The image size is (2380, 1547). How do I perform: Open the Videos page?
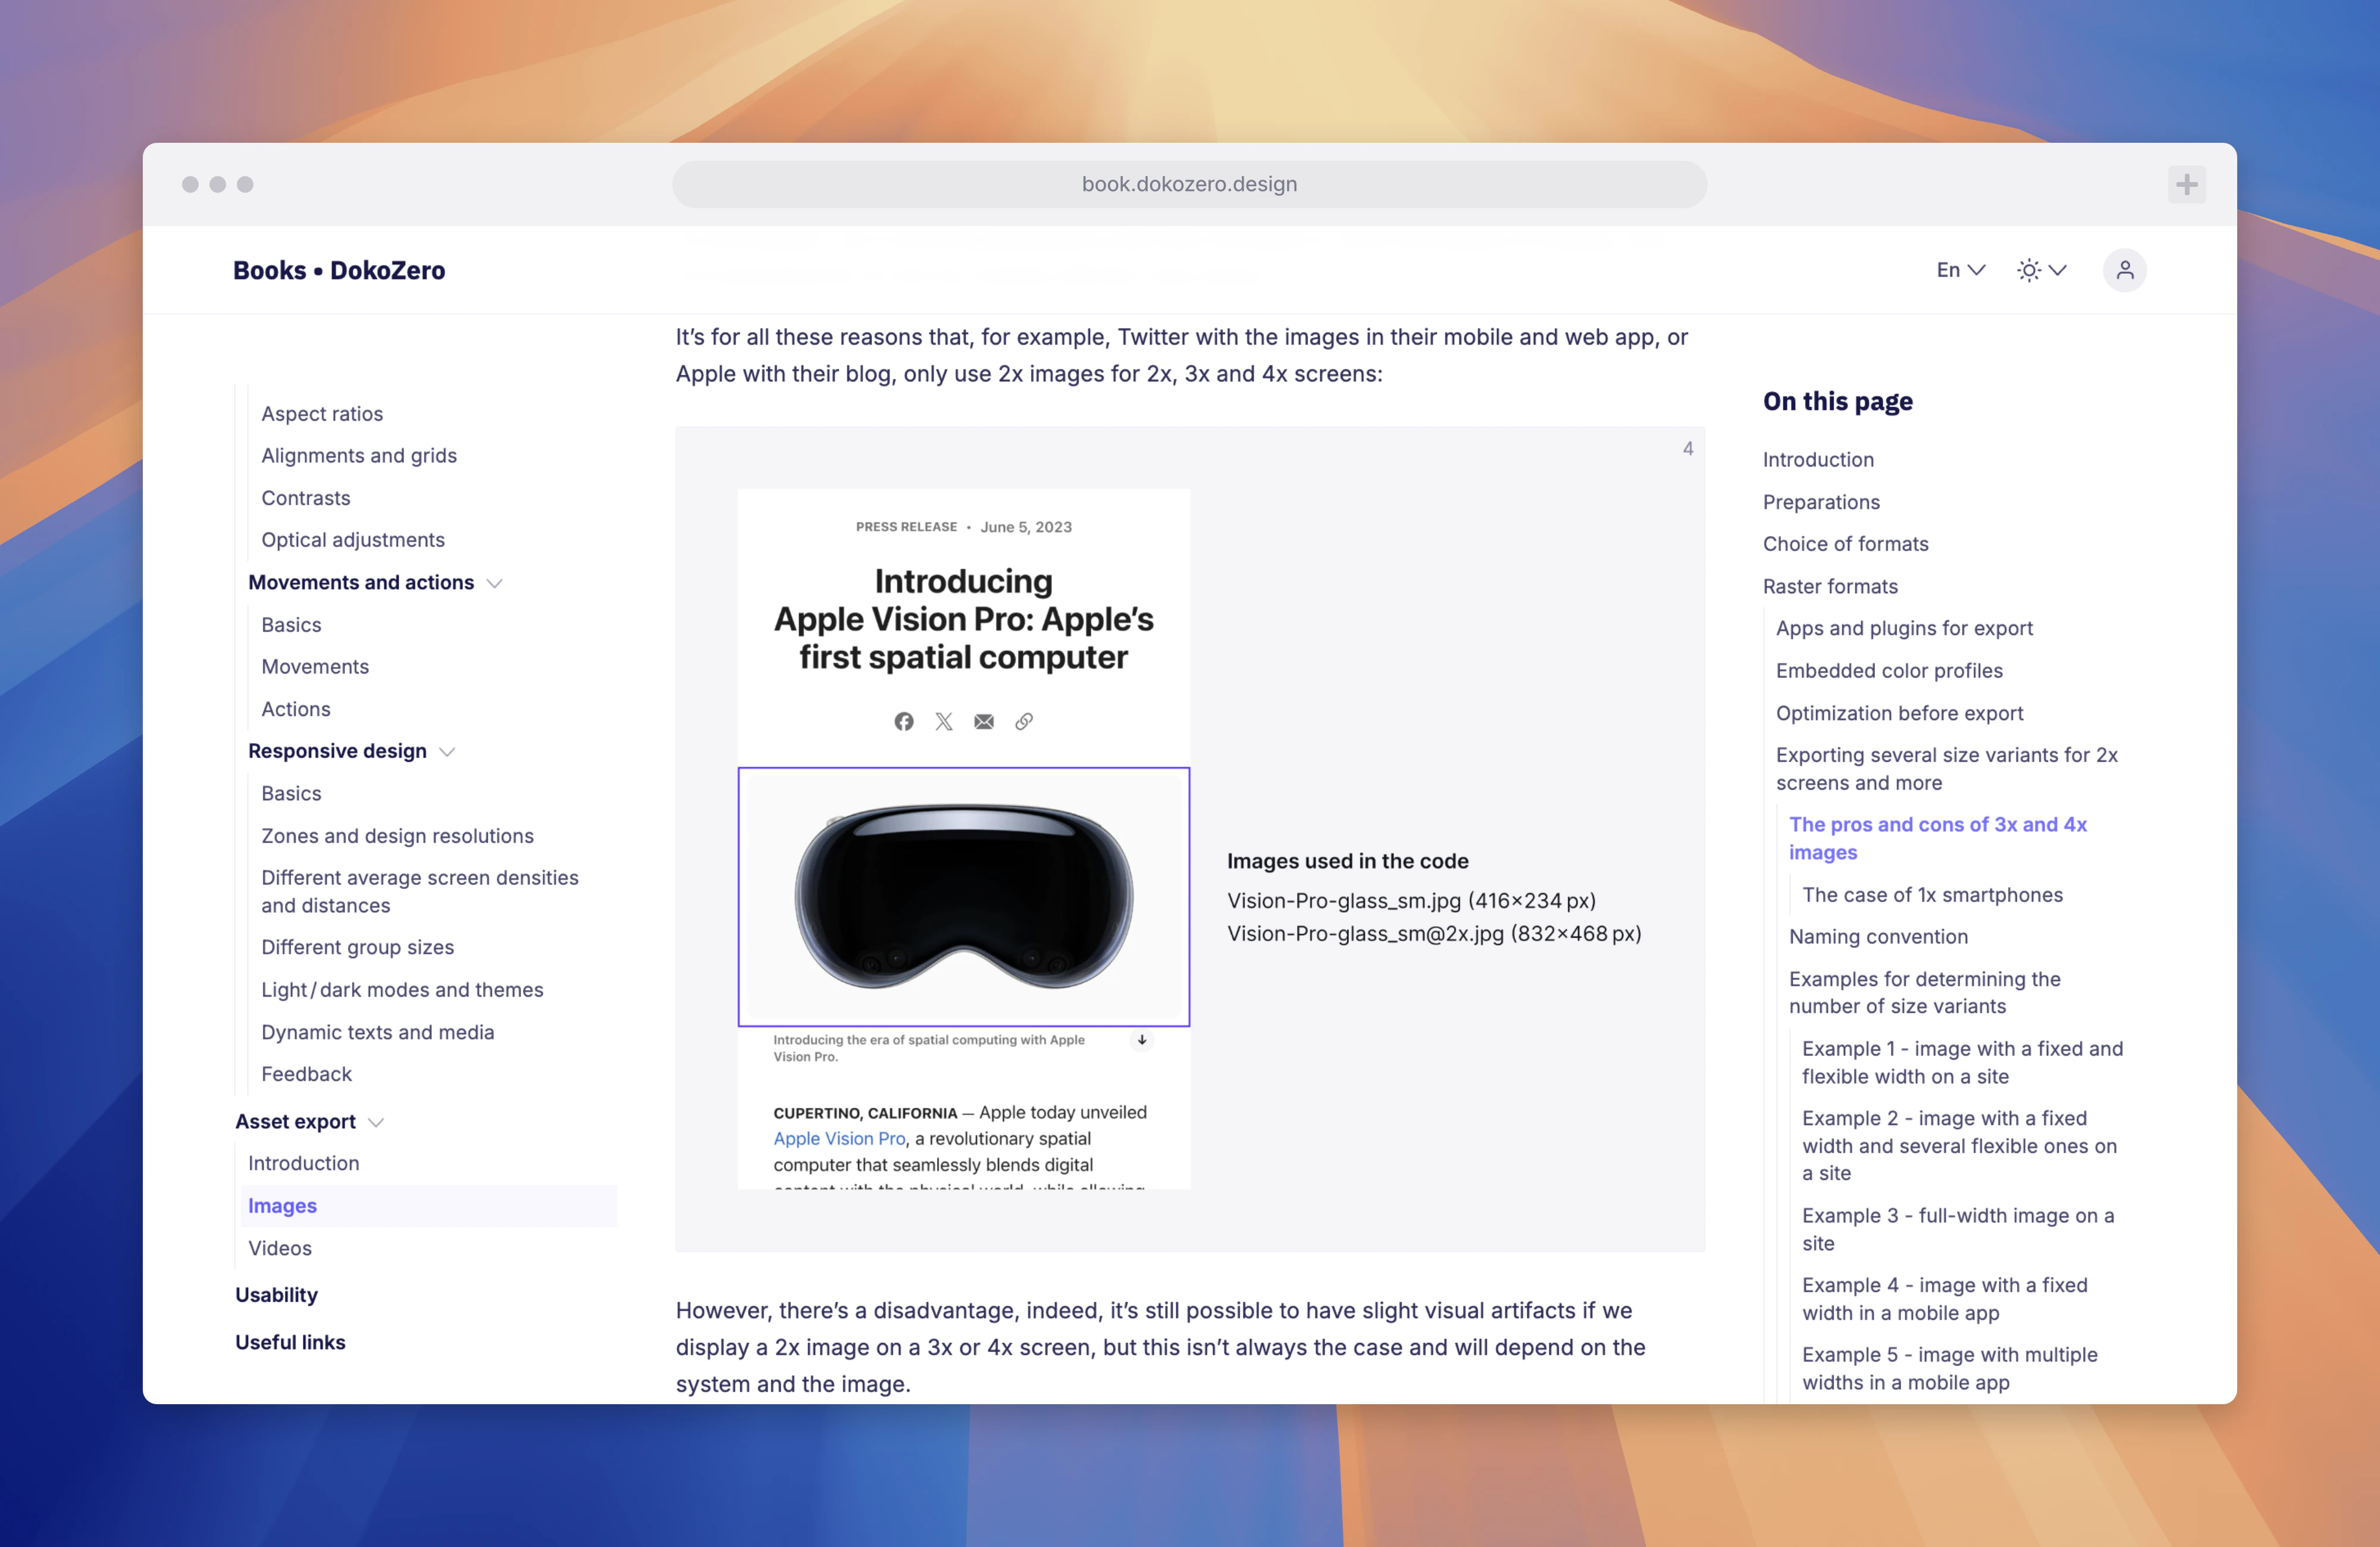click(280, 1248)
